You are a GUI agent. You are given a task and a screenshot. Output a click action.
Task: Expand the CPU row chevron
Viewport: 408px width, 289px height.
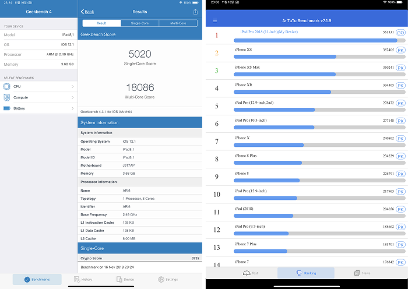73,86
